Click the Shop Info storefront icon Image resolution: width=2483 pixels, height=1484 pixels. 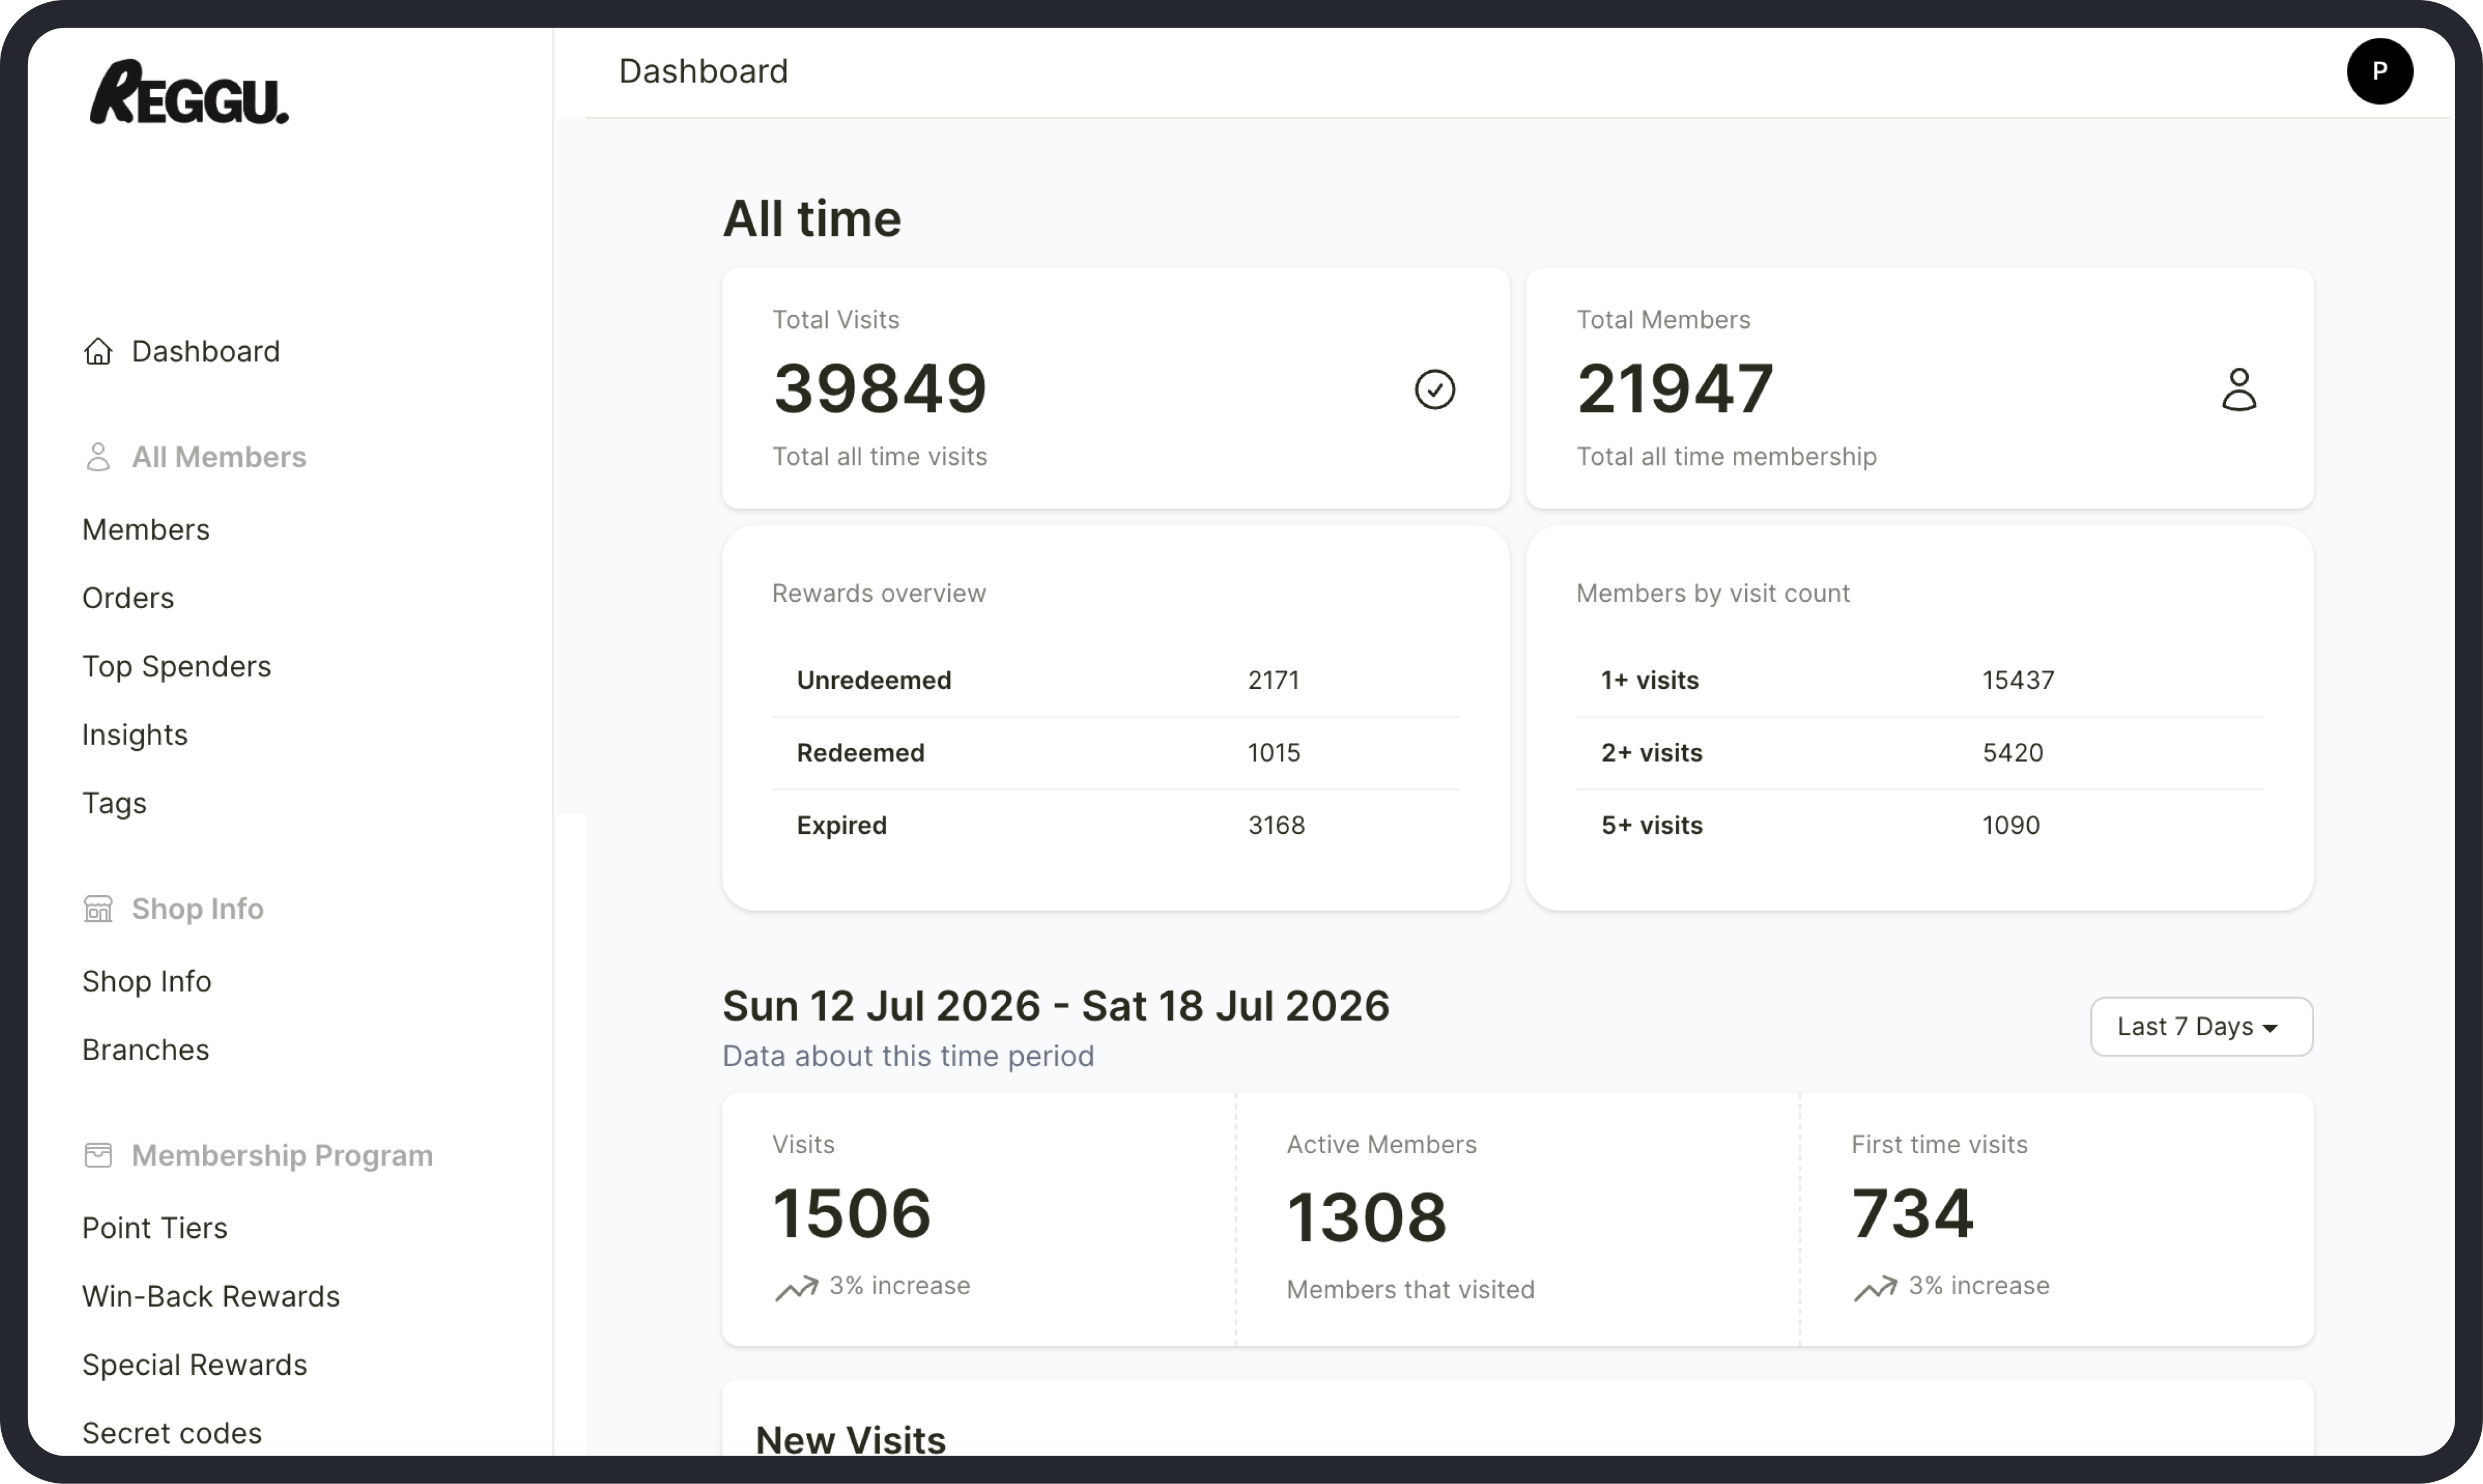[98, 909]
